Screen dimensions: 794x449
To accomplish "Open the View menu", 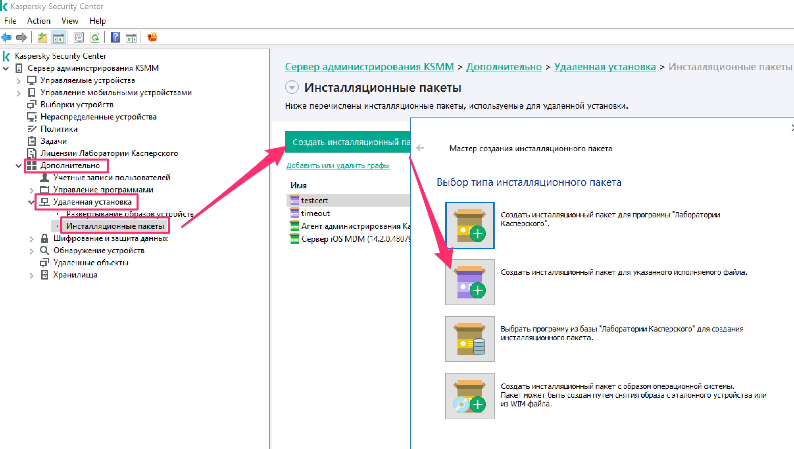I will coord(70,21).
